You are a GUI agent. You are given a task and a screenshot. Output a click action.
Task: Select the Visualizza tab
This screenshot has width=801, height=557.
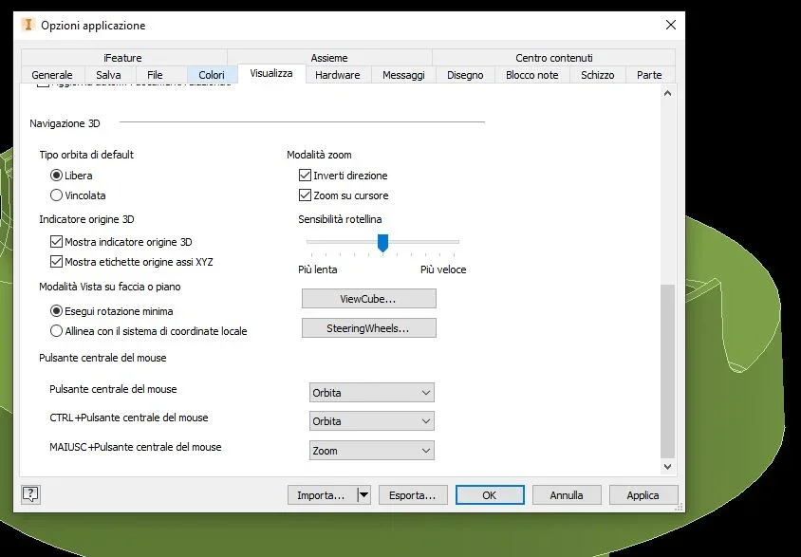point(271,73)
